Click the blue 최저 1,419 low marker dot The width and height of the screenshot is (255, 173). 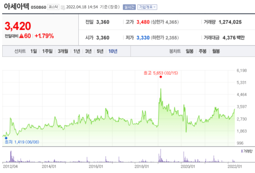click(6, 138)
